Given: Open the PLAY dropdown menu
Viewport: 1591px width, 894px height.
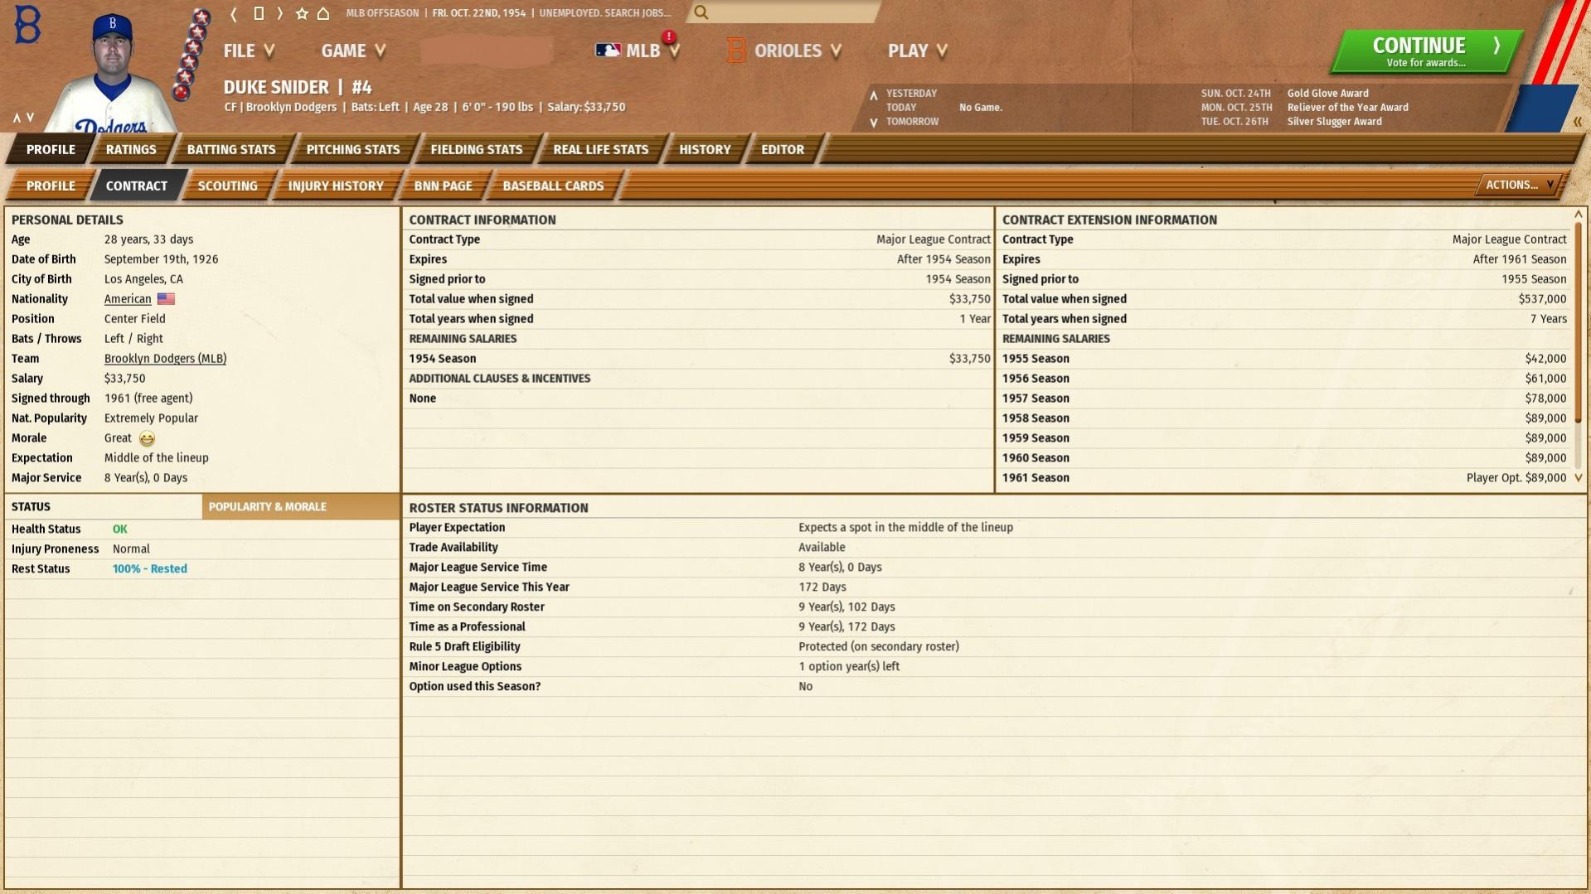Looking at the screenshot, I should pos(918,51).
